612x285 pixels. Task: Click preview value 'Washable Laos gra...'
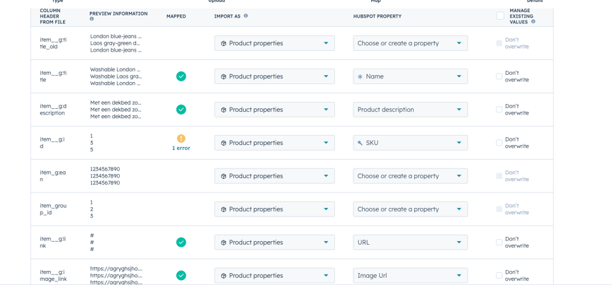(x=116, y=76)
